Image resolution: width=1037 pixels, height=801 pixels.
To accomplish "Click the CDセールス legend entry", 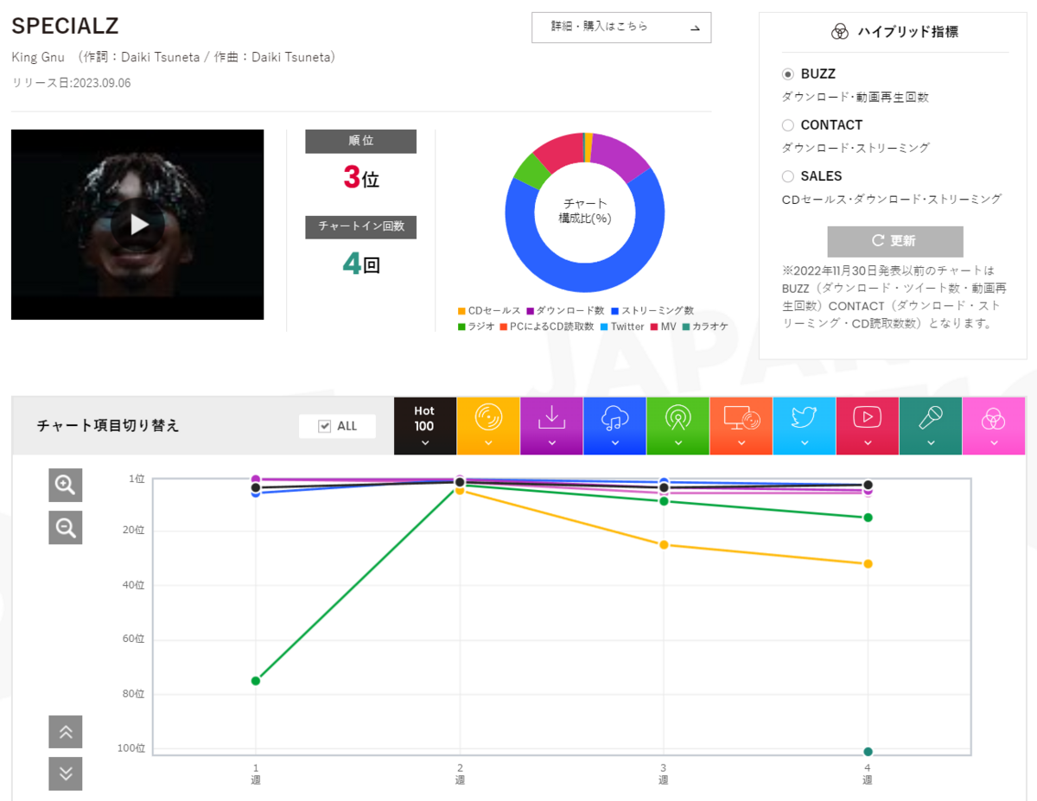I will click(489, 311).
